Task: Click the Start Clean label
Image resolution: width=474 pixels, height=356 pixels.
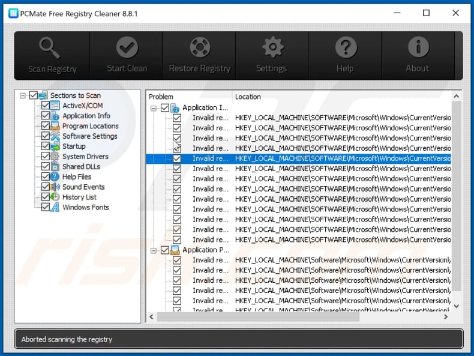Action: pos(127,68)
